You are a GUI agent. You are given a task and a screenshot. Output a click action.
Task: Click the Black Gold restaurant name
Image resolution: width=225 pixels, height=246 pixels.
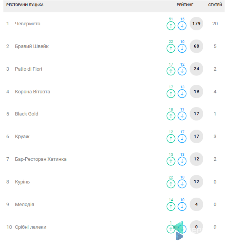tap(26, 114)
